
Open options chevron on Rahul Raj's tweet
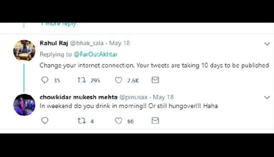click(267, 44)
